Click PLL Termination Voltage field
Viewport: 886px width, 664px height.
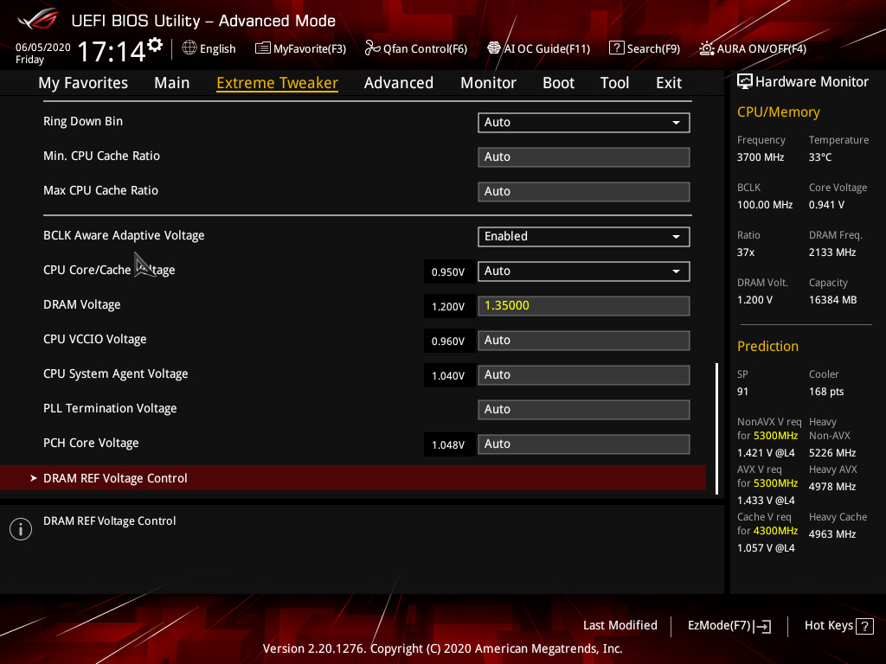click(x=584, y=409)
